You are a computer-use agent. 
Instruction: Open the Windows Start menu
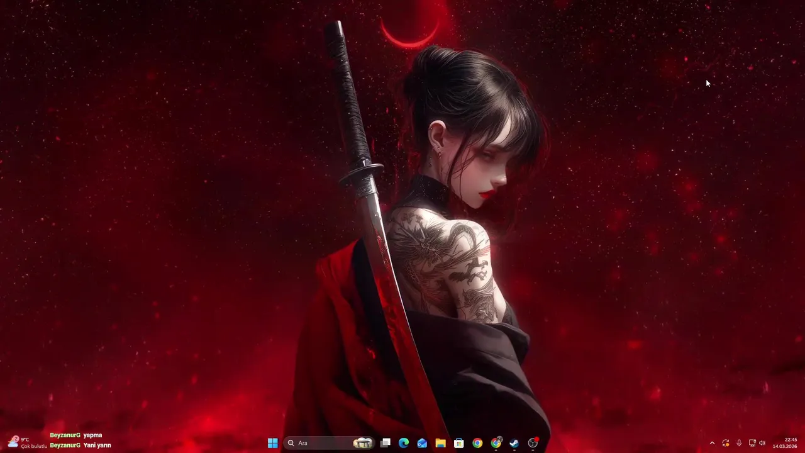[272, 443]
